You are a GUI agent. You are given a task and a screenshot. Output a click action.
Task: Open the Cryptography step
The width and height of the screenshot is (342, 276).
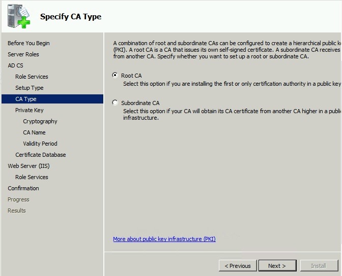pos(40,121)
